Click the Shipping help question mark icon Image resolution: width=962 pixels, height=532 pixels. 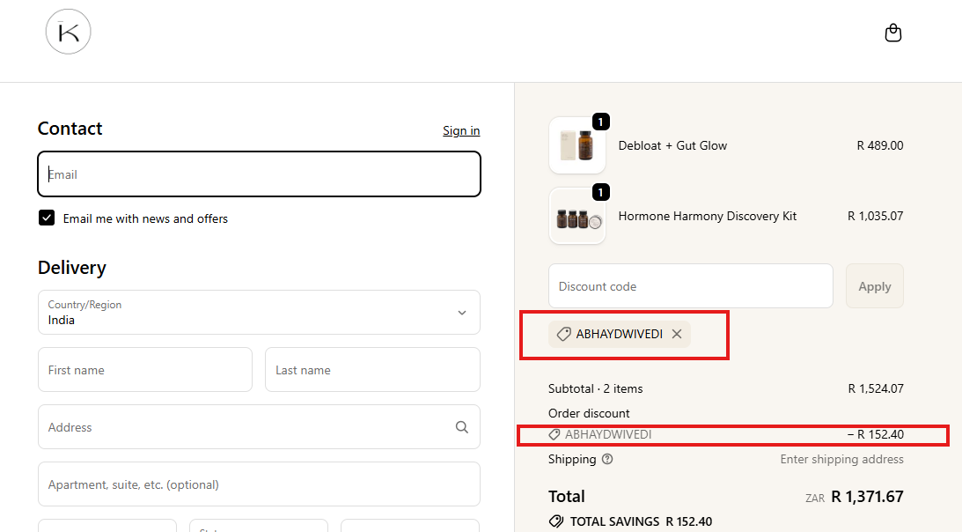(x=606, y=459)
